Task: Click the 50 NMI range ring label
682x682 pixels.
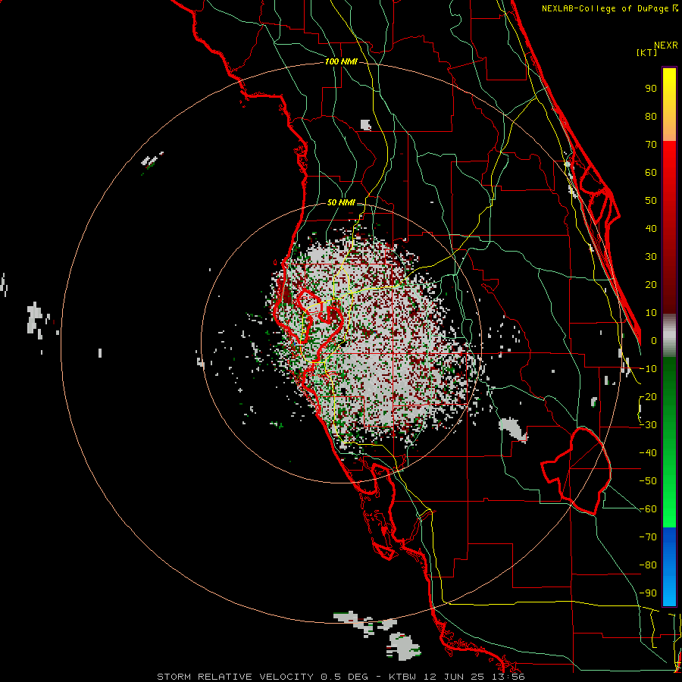Action: click(x=341, y=202)
